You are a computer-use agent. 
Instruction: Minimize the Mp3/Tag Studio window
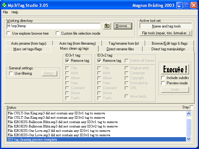coord(179,5)
